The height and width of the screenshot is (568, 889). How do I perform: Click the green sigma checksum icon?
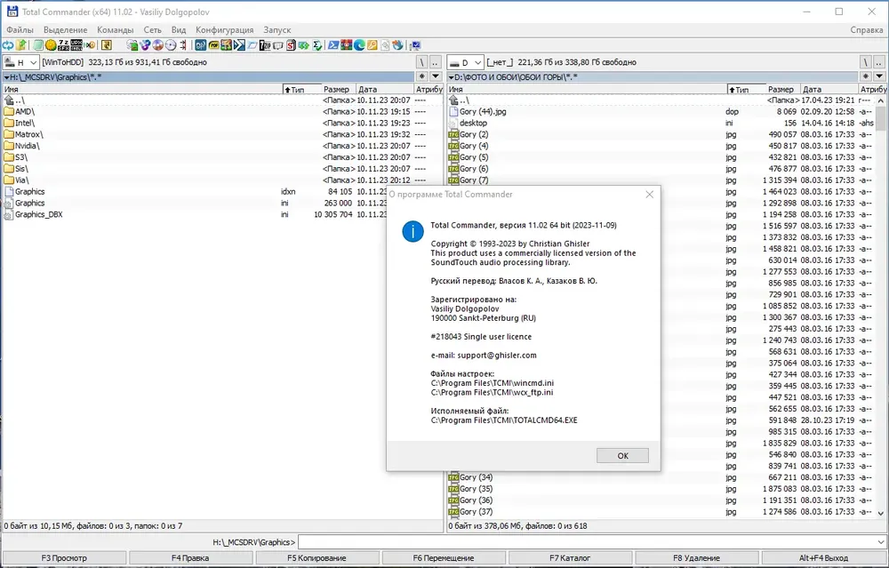point(317,45)
